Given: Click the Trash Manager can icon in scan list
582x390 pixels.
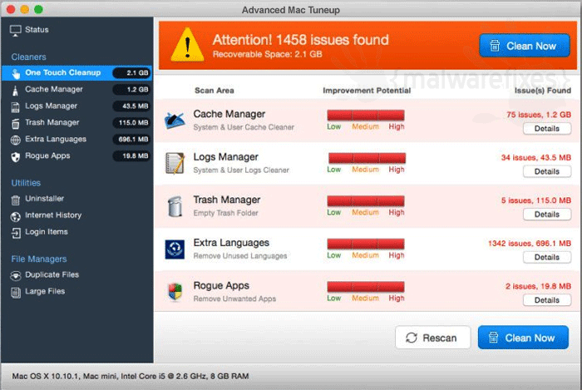Looking at the screenshot, I should 175,206.
